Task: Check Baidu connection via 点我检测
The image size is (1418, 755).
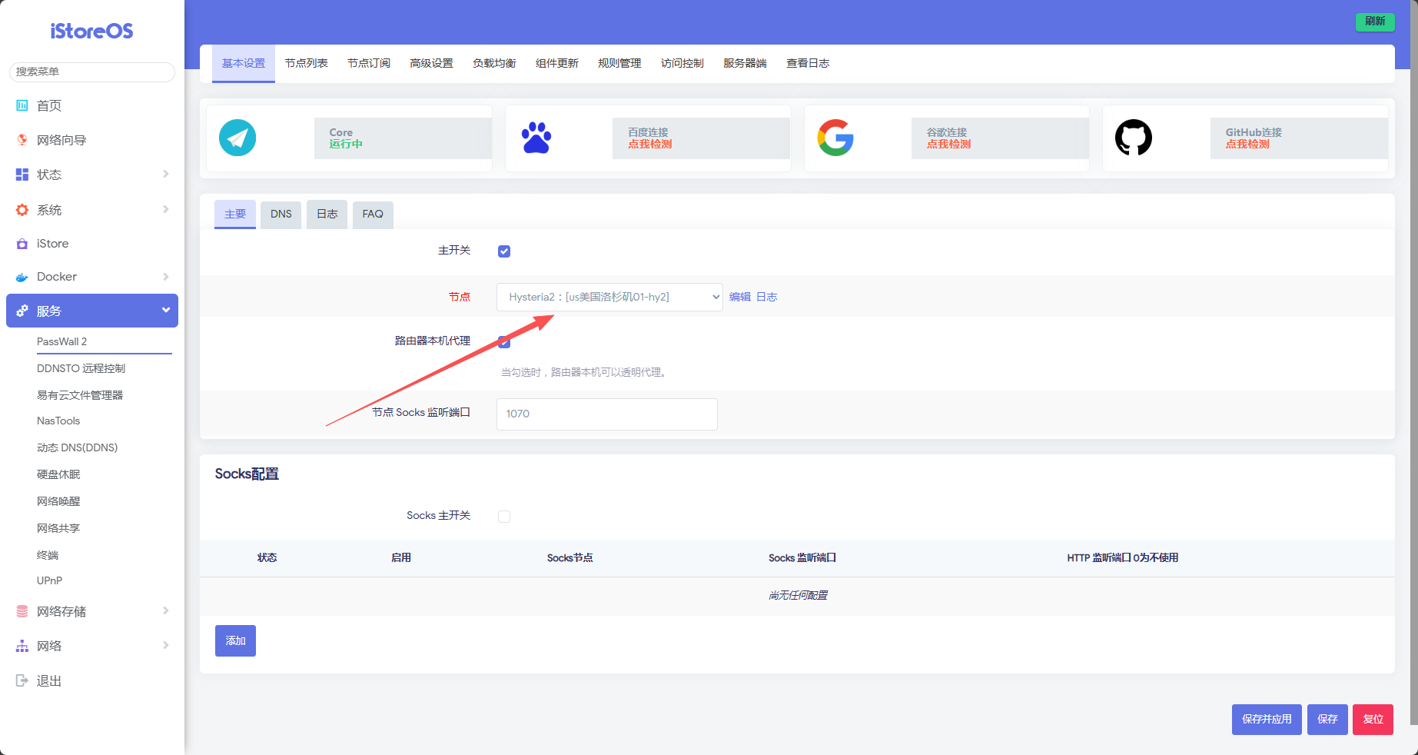Action: click(x=650, y=145)
